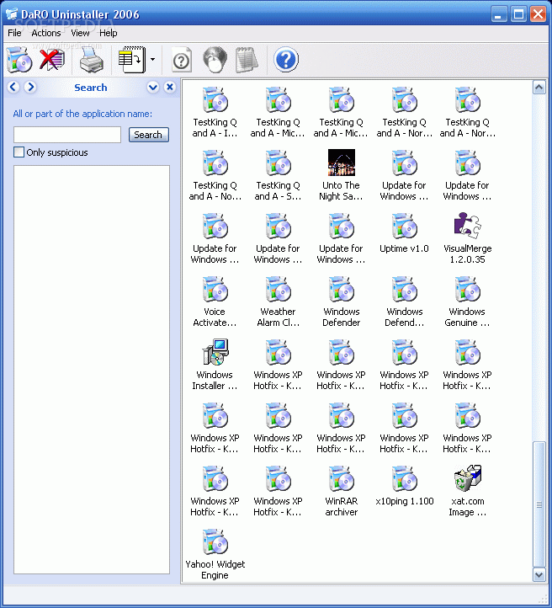Close the Search panel with its X
Screen dimensions: 552x608
(170, 87)
